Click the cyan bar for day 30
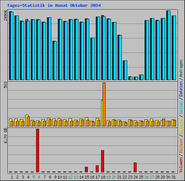This screenshot has height=181, width=185. (x=169, y=45)
